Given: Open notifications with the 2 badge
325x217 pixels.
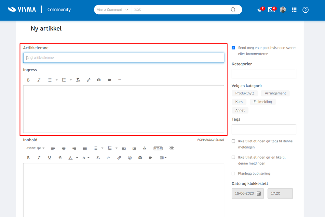Looking at the screenshot, I should point(261,9).
